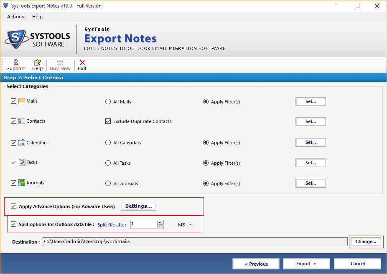387x274 pixels.
Task: Click the Contacts card icon
Action: tap(22, 121)
